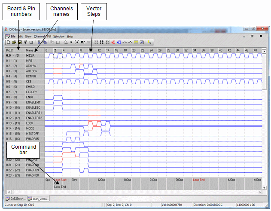Click the red Loop End command at step 34

click(199, 180)
